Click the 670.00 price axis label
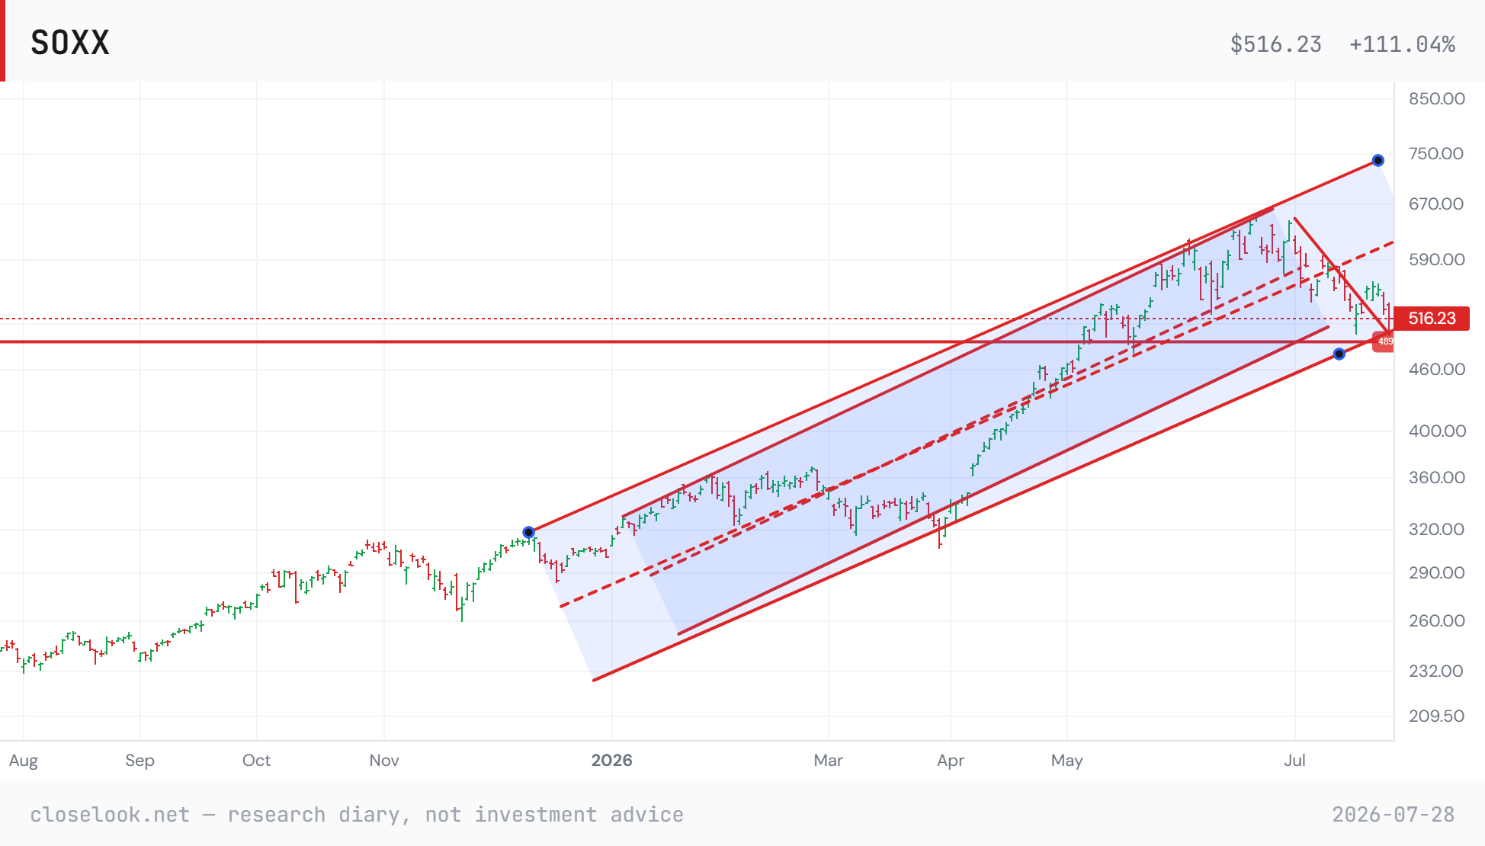 [1436, 203]
